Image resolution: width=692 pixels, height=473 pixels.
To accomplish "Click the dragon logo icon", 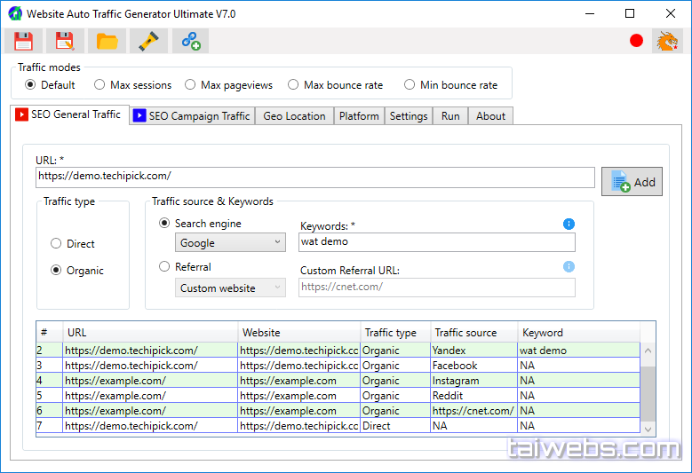I will [666, 41].
